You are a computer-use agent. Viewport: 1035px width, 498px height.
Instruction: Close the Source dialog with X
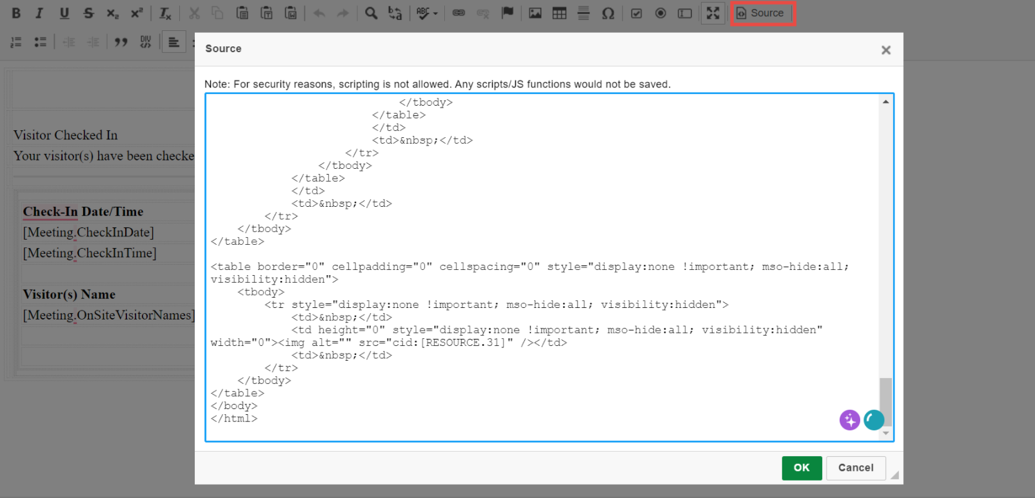point(886,50)
